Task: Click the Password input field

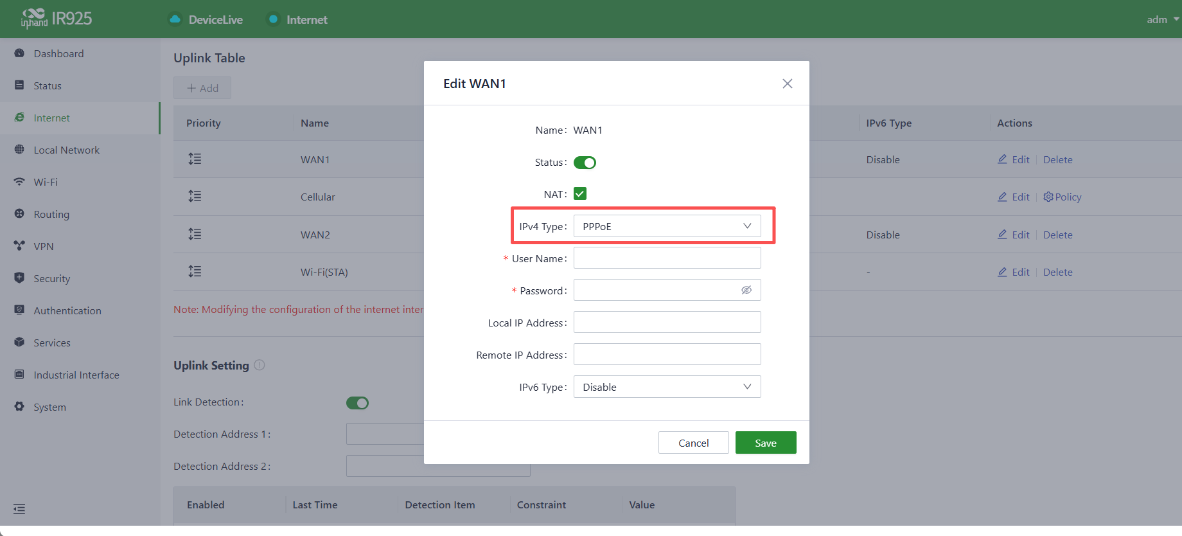Action: (667, 290)
